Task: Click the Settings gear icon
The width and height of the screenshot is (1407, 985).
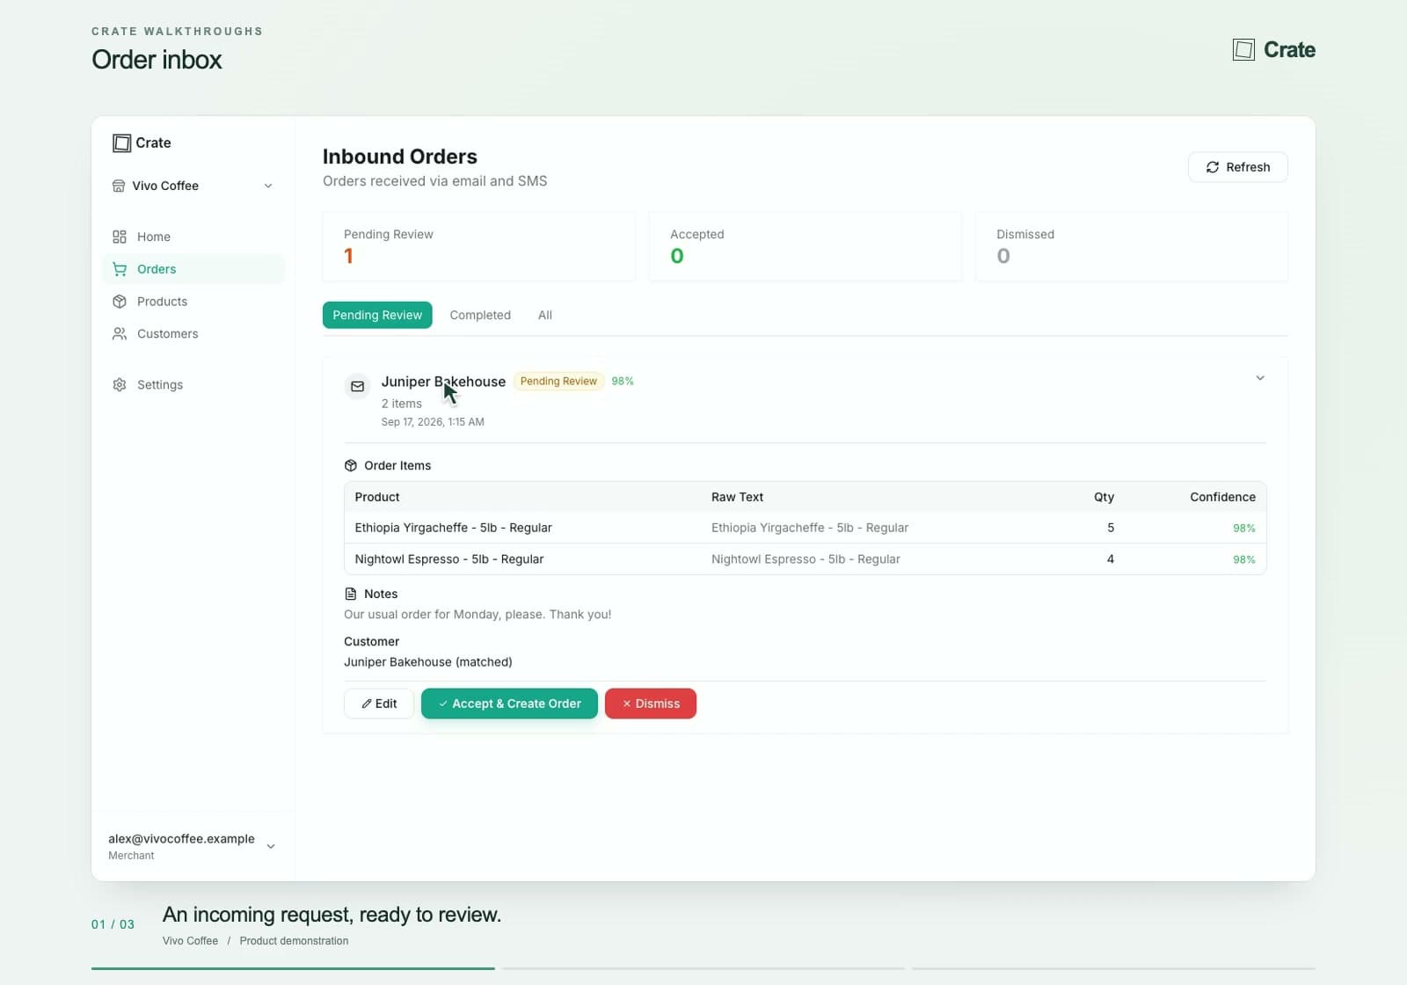Action: [x=120, y=385]
